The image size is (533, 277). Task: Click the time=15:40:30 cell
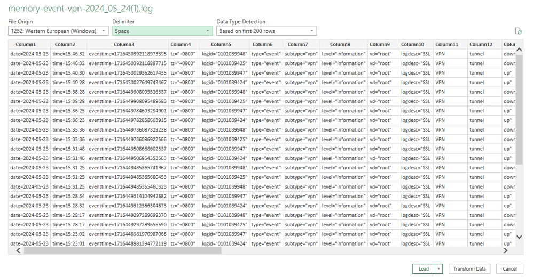tap(68, 73)
